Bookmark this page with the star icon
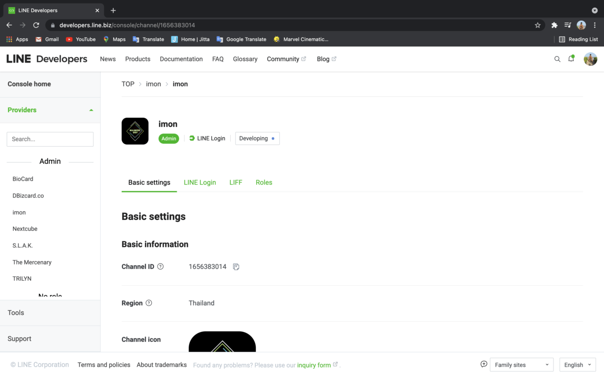The height and width of the screenshot is (377, 604). coord(537,25)
